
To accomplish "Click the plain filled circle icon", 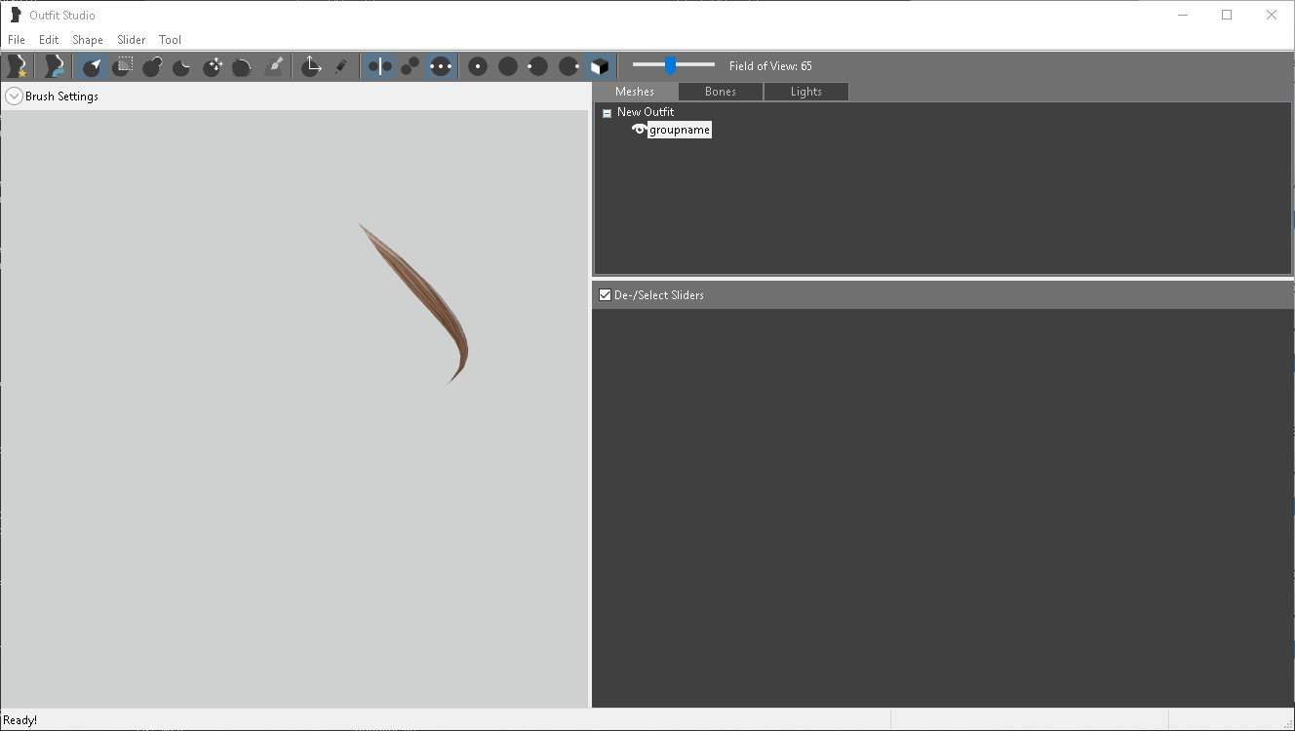I will 508,66.
